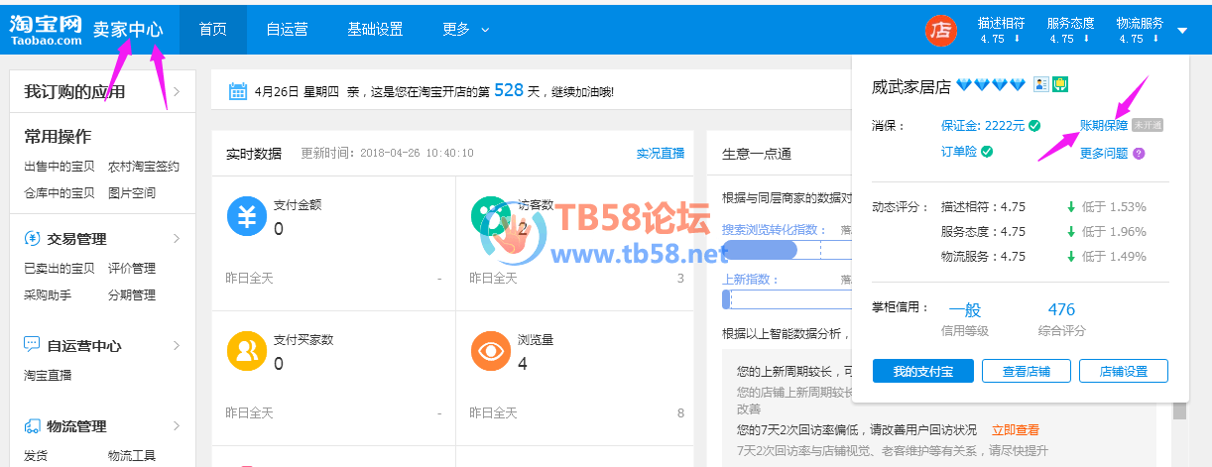This screenshot has width=1212, height=467.
Task: Click the ID card badge icon beside shop name
Action: tap(1040, 85)
